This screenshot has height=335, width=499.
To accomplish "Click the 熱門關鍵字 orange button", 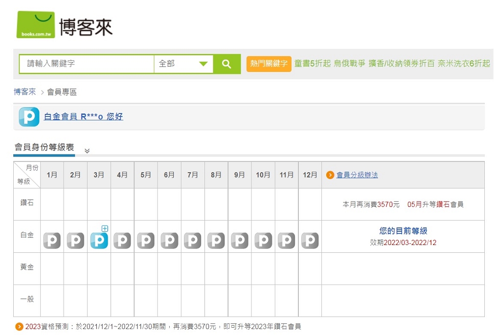I will click(x=269, y=64).
